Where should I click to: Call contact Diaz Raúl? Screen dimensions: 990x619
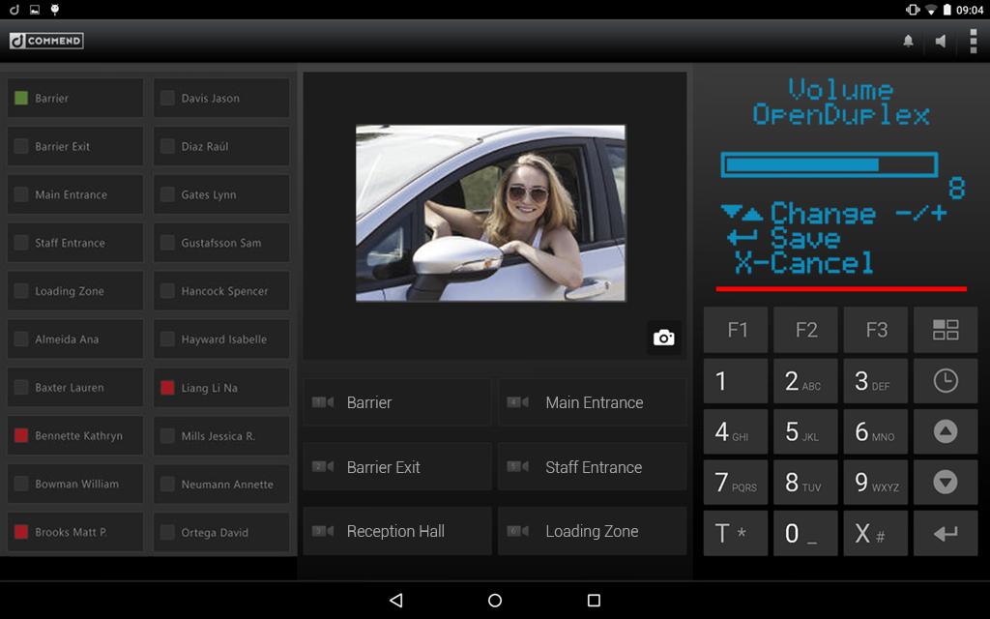(221, 146)
